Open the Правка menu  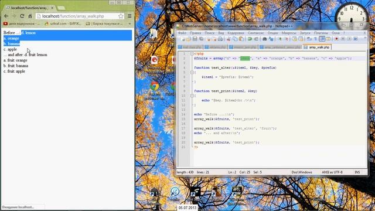tap(195, 33)
